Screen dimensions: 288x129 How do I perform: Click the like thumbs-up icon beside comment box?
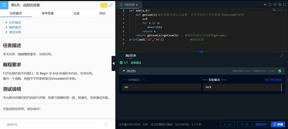(x=106, y=124)
